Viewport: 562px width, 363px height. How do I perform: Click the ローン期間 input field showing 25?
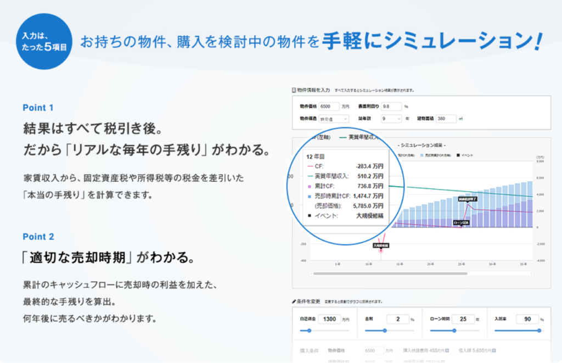tap(463, 319)
